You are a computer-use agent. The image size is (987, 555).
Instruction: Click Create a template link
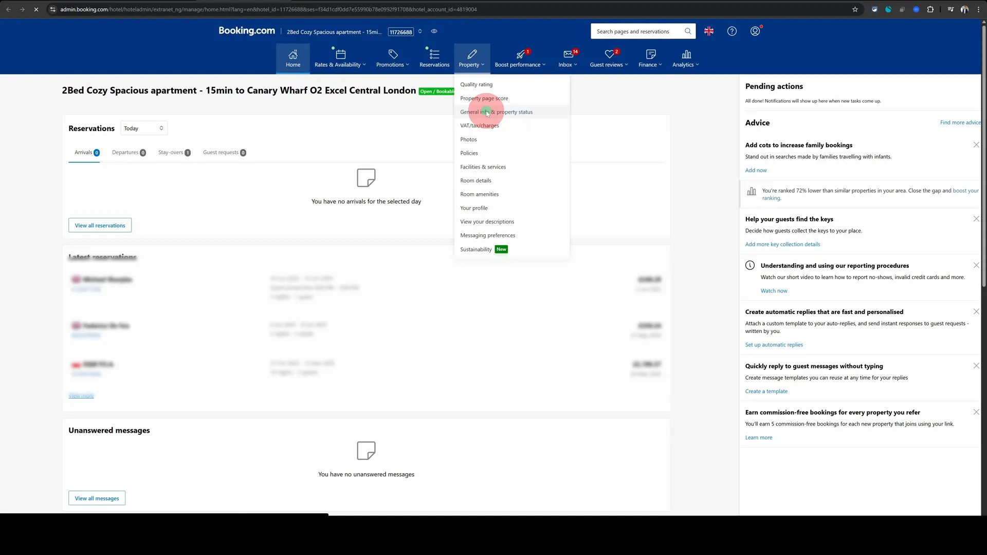coord(766,392)
